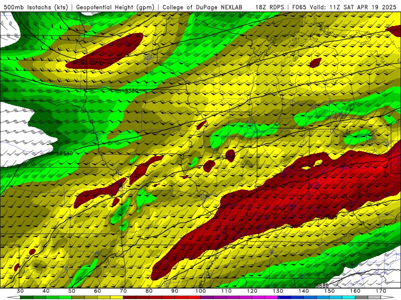The height and width of the screenshot is (300, 401).
Task: Click the 'Geopotential Height (gpm)' header text
Action: click(115, 7)
